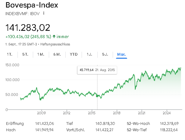The width and height of the screenshot is (185, 140).
Task: Open the Haftungsausschluss disclaimer link
Action: pyautogui.click(x=57, y=44)
